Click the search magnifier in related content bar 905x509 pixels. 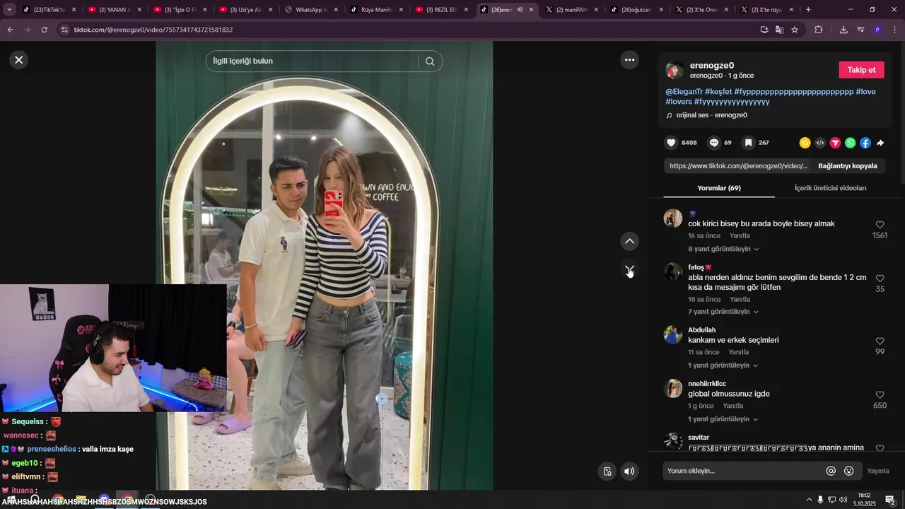430,61
